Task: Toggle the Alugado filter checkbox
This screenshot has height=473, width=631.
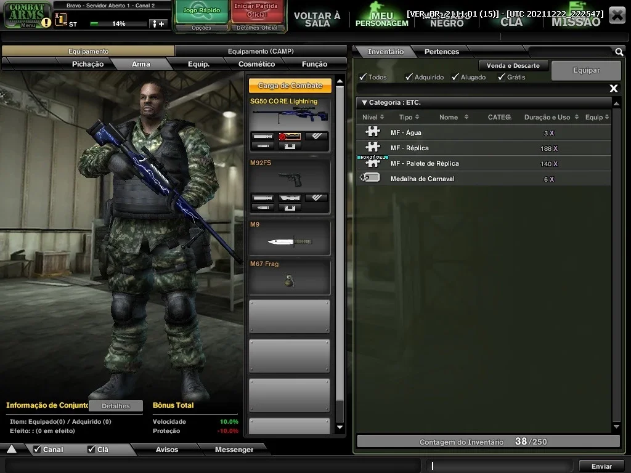Action: coord(455,76)
